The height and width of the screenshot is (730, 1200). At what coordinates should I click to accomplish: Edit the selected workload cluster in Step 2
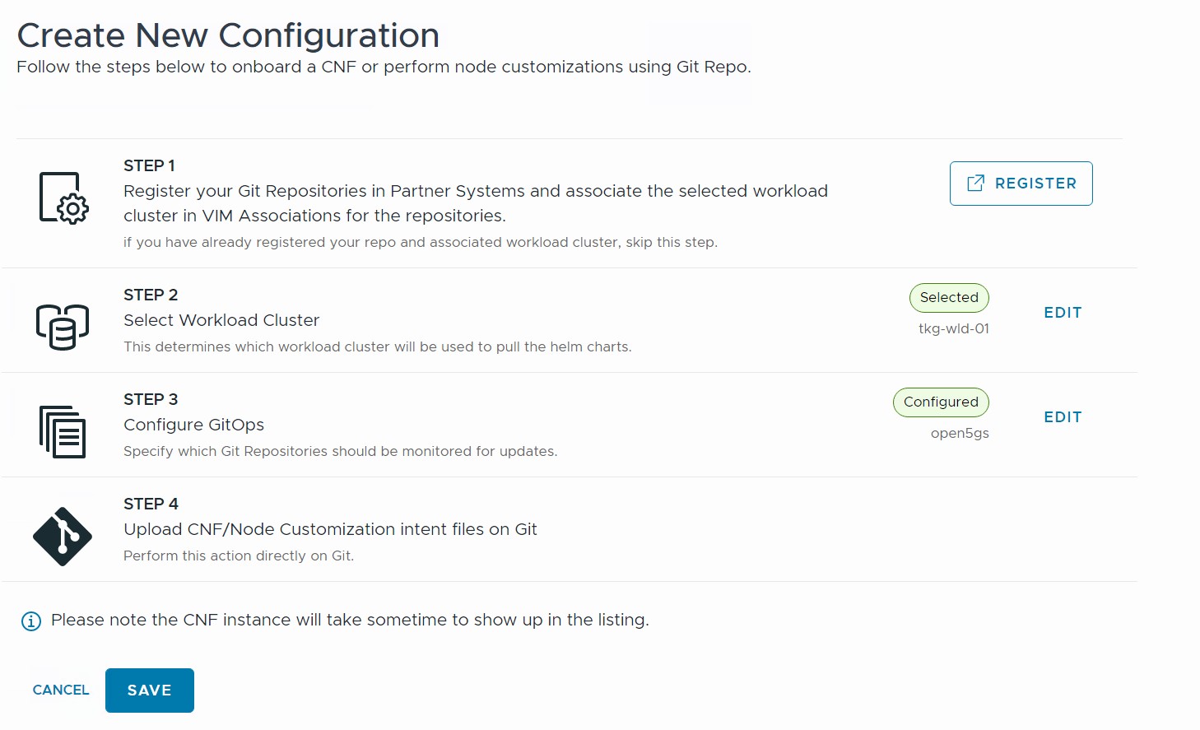[1063, 313]
